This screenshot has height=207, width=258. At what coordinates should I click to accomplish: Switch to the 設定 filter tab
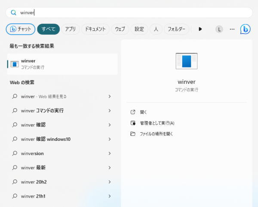139,29
